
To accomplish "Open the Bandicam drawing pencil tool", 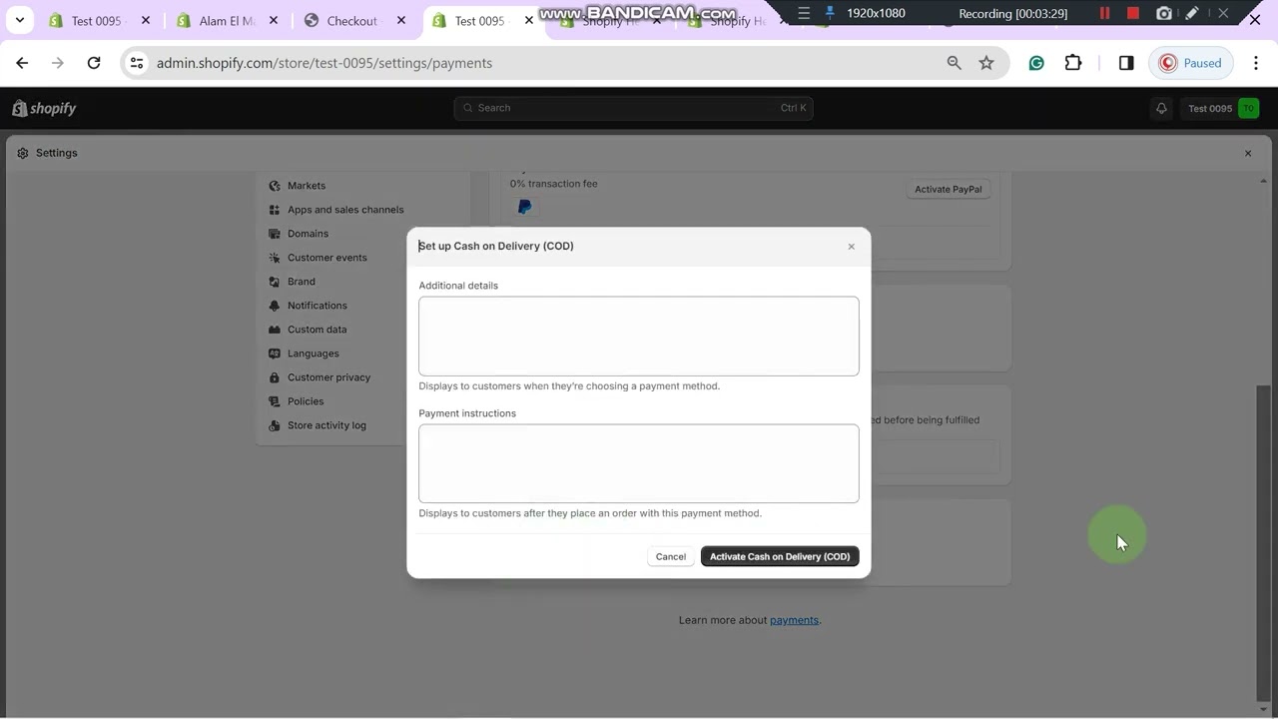I will pos(1192,13).
